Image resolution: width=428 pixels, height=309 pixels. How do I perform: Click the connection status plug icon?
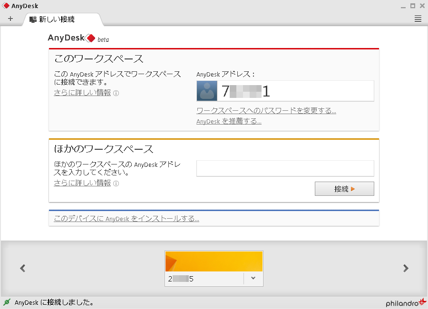point(7,302)
